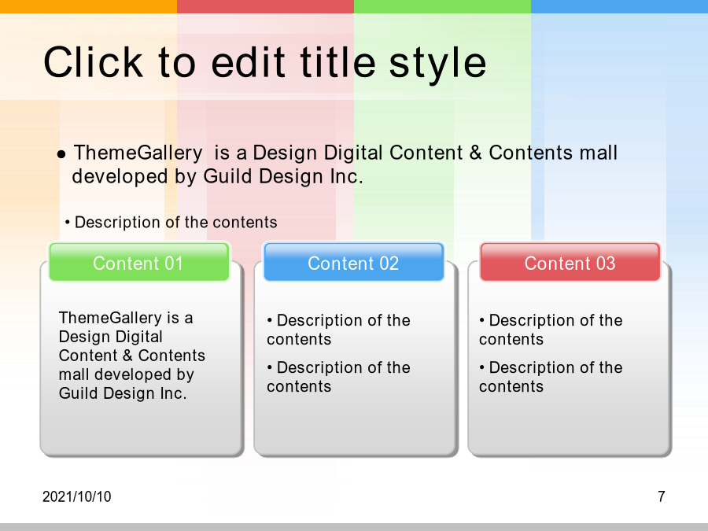Click the slide number 7

[662, 496]
